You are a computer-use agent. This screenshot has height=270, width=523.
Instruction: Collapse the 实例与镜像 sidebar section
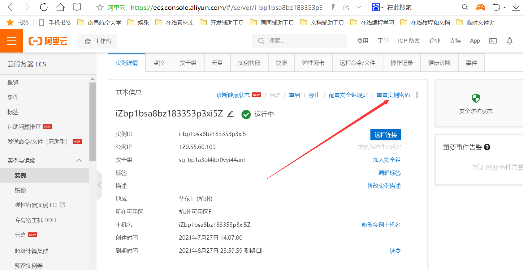click(x=79, y=160)
